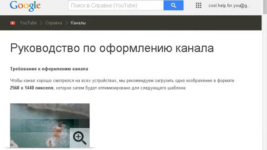Click the Google logo

(25, 6)
